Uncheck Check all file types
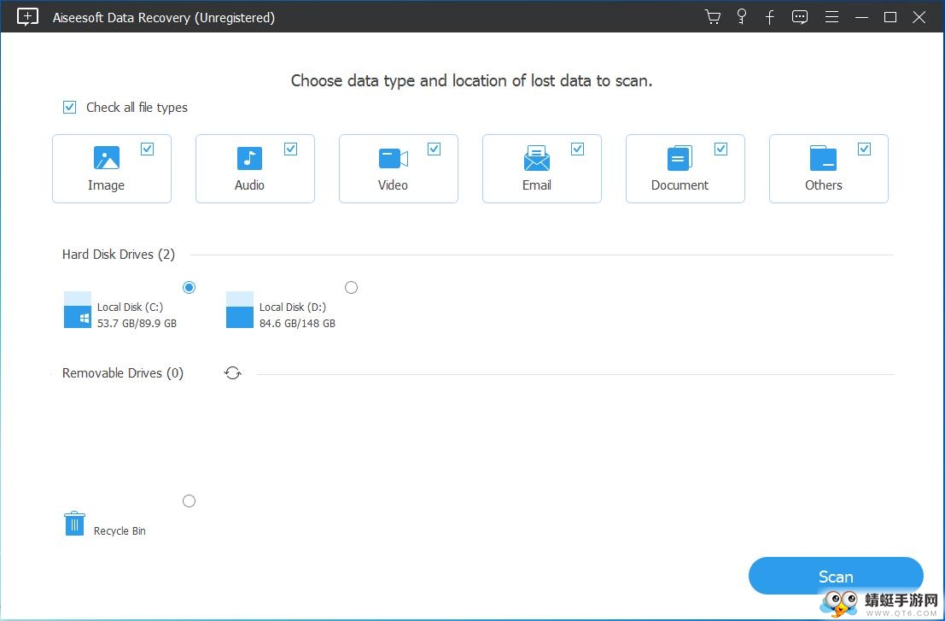The height and width of the screenshot is (621, 945). (x=70, y=108)
